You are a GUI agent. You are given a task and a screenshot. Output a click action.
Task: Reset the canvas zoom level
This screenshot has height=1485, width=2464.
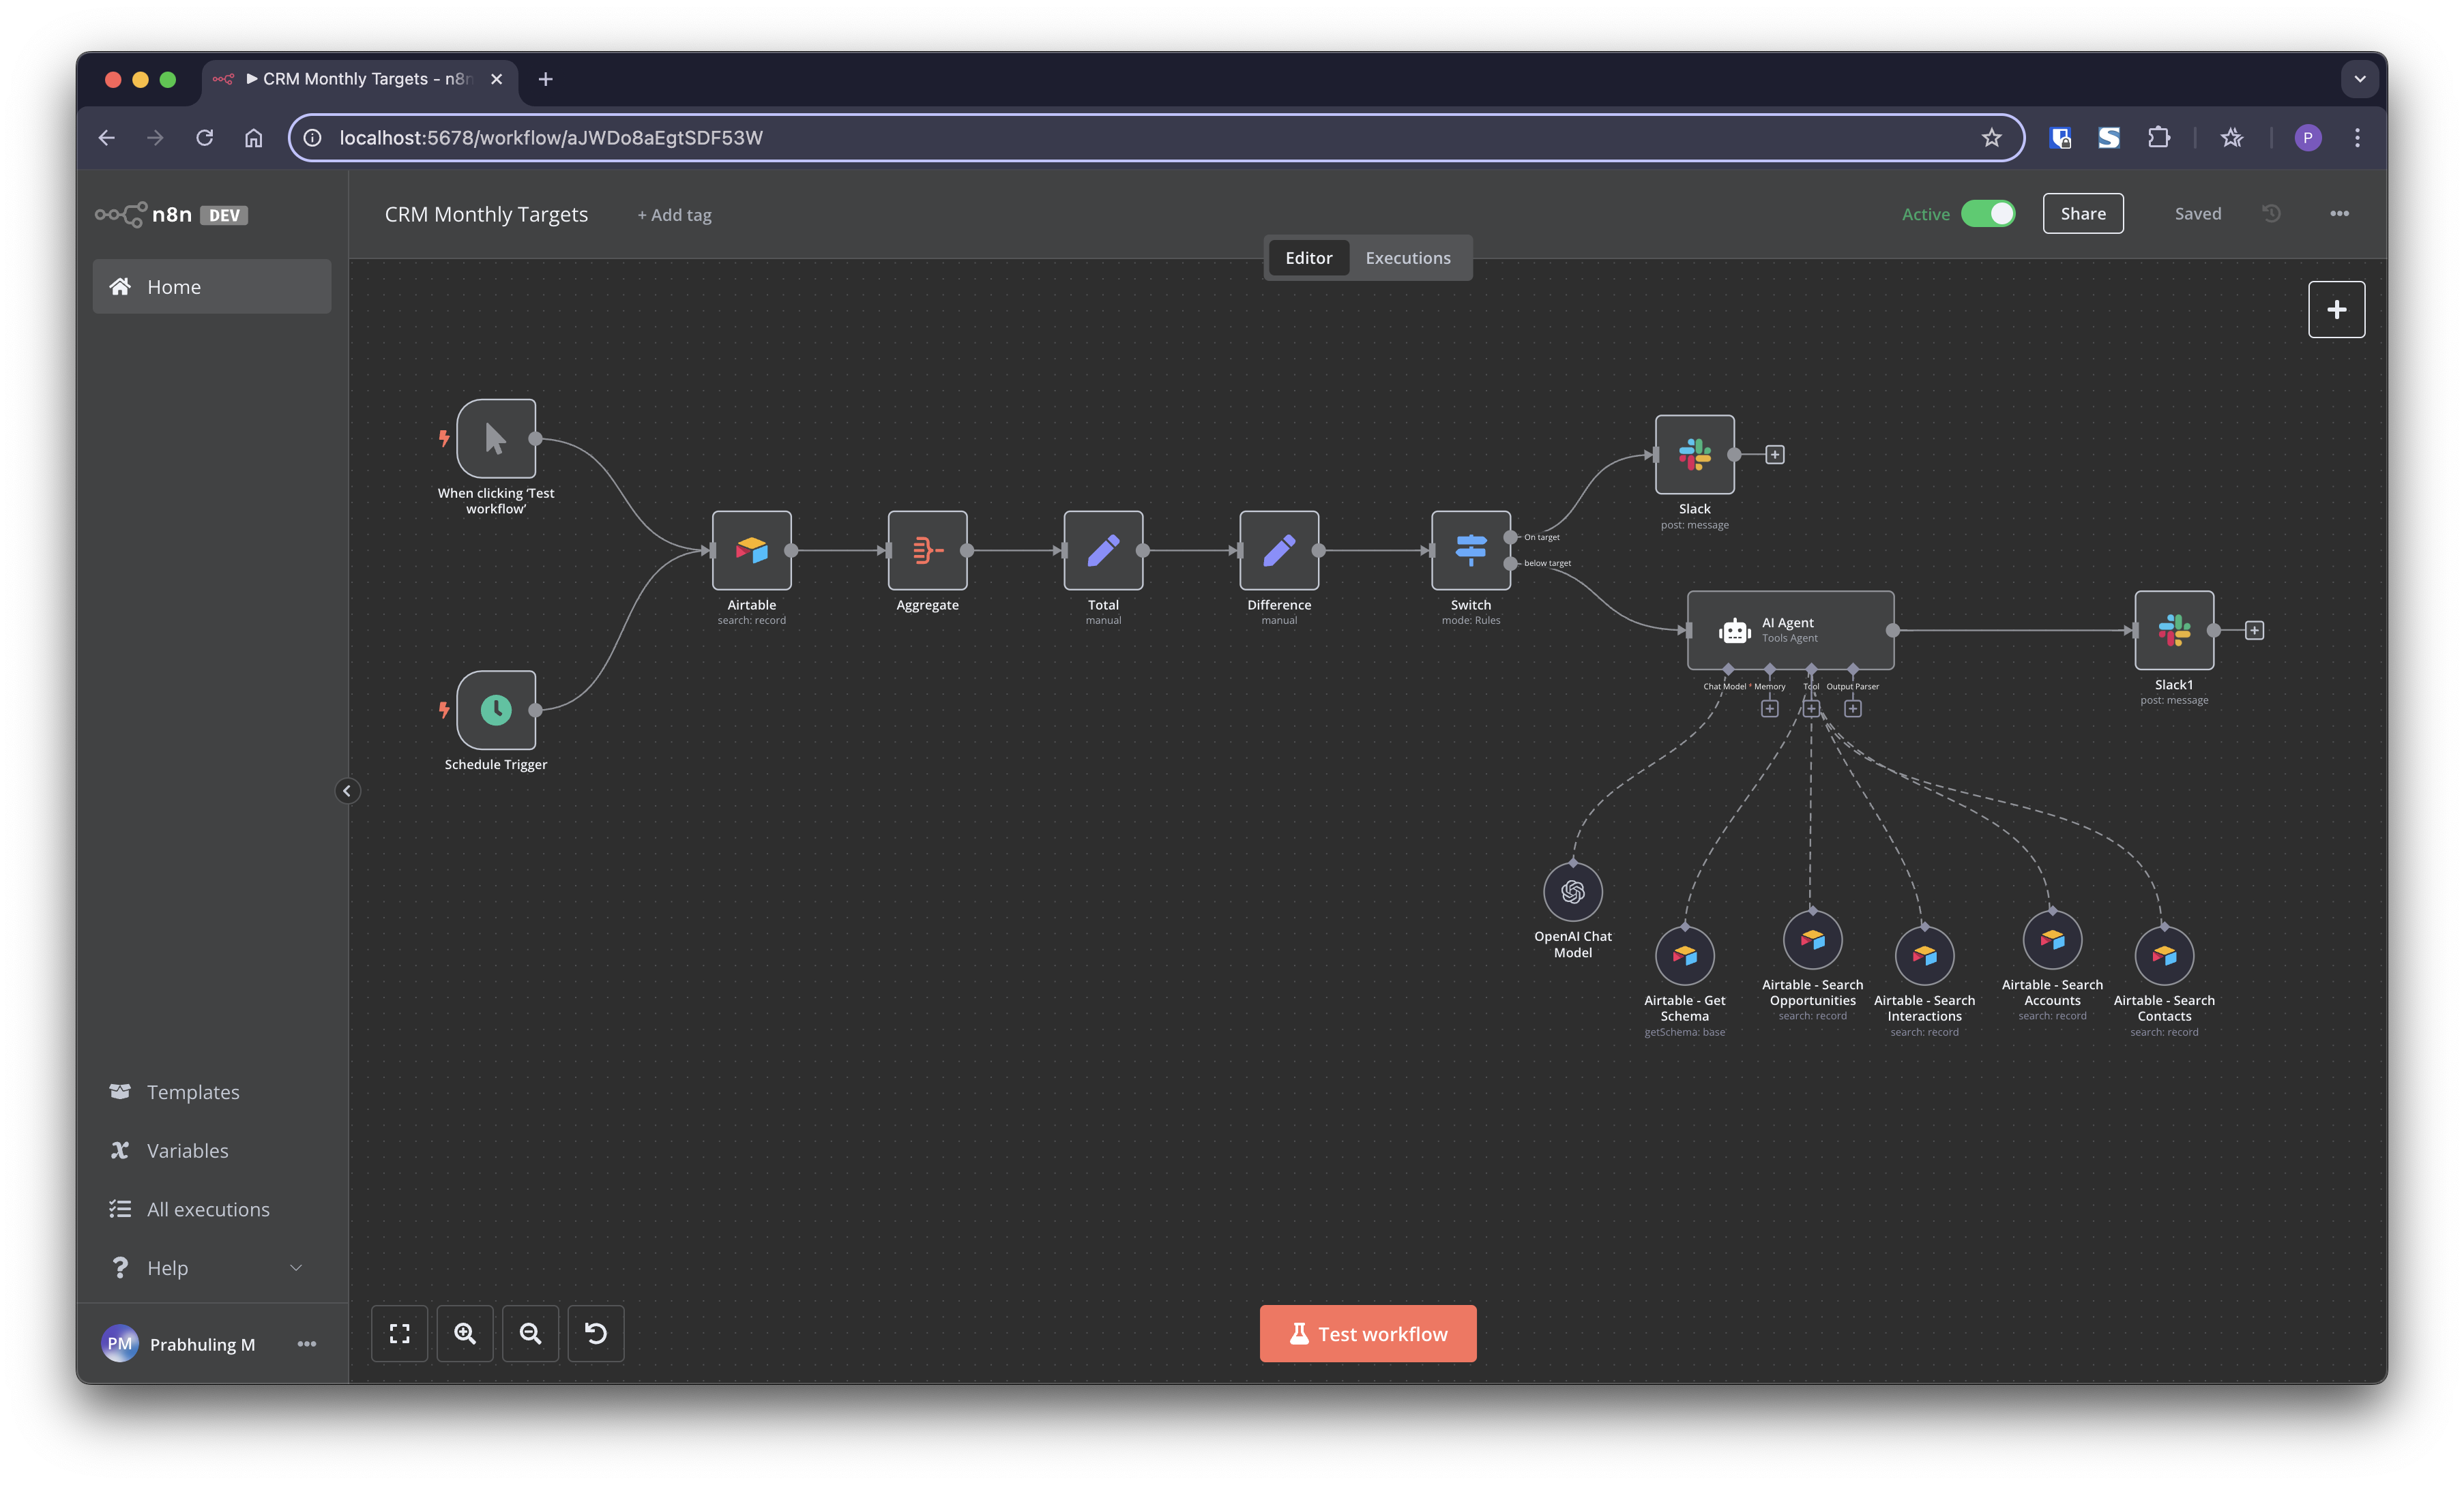pos(596,1333)
